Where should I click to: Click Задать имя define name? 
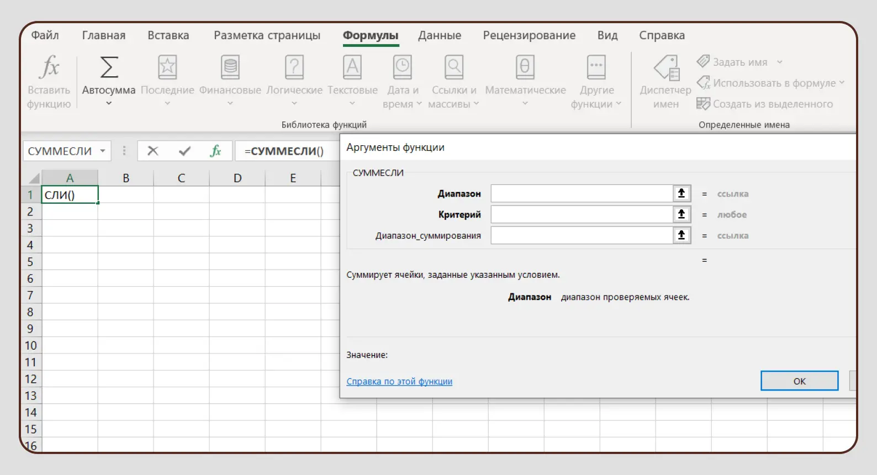[x=739, y=62]
